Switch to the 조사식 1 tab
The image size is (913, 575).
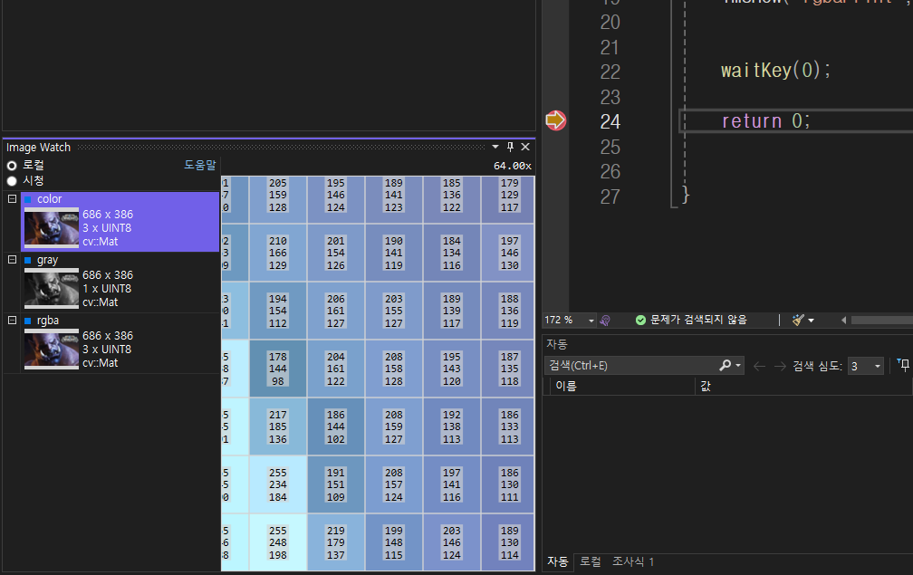point(633,561)
